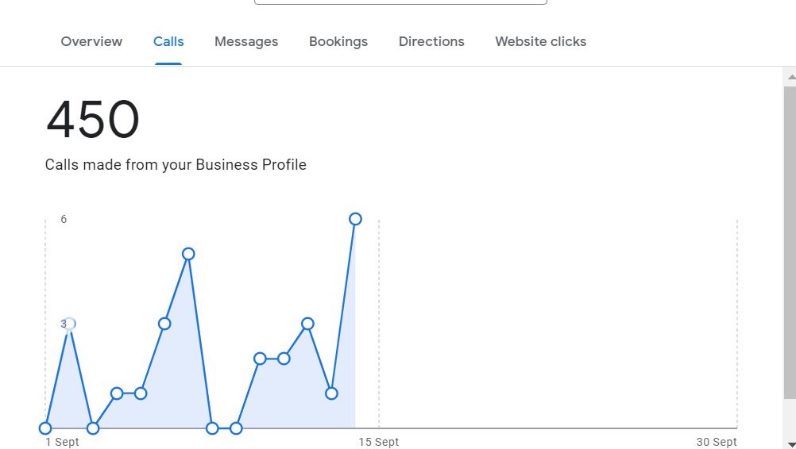Open the Messages tab

[x=246, y=41]
